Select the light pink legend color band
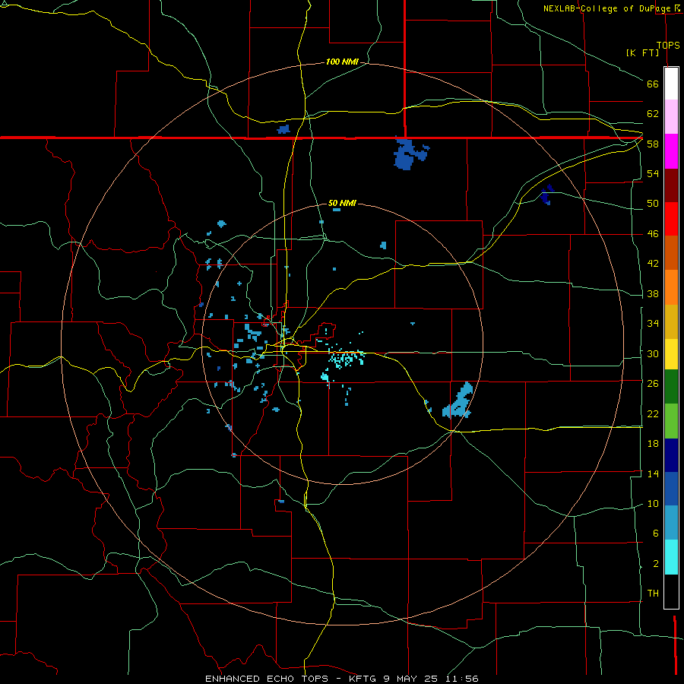 (x=671, y=116)
